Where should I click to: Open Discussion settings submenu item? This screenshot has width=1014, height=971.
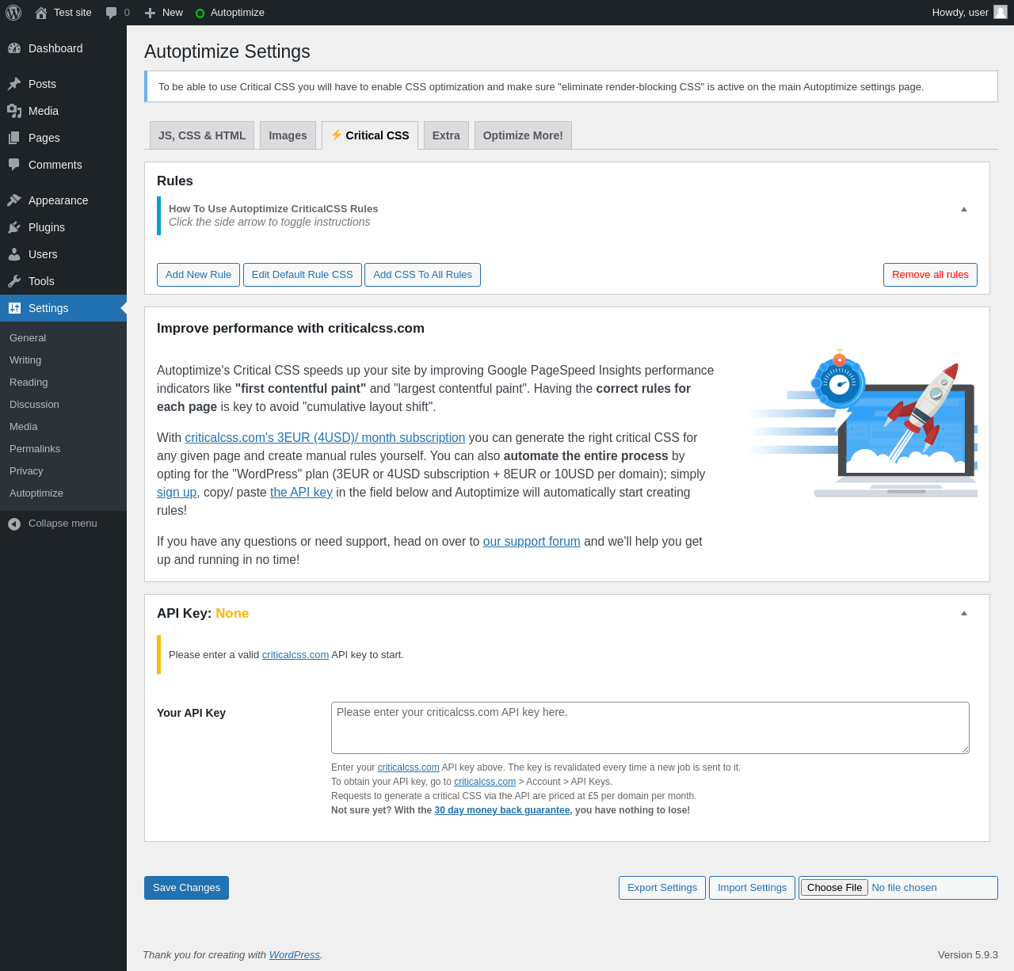pyautogui.click(x=63, y=404)
